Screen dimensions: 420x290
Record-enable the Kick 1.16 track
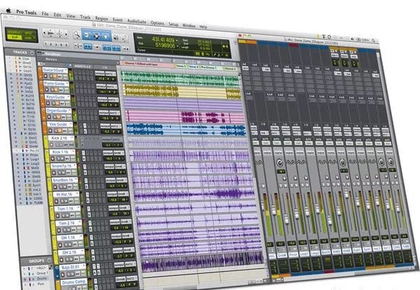click(x=52, y=158)
